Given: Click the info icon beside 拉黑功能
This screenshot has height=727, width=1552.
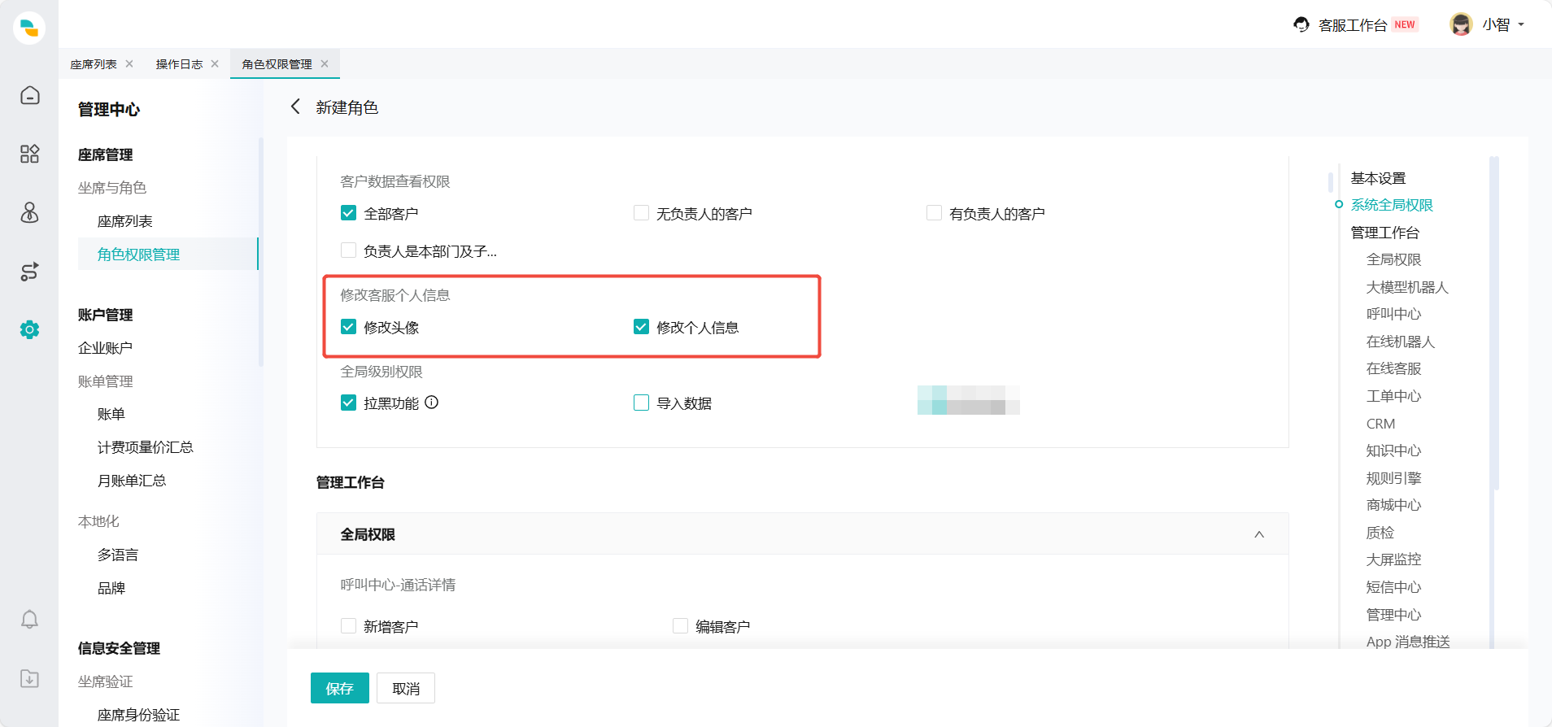Looking at the screenshot, I should 432,403.
